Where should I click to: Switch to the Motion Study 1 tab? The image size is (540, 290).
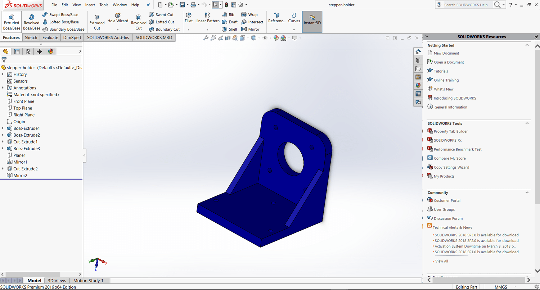(x=88, y=281)
